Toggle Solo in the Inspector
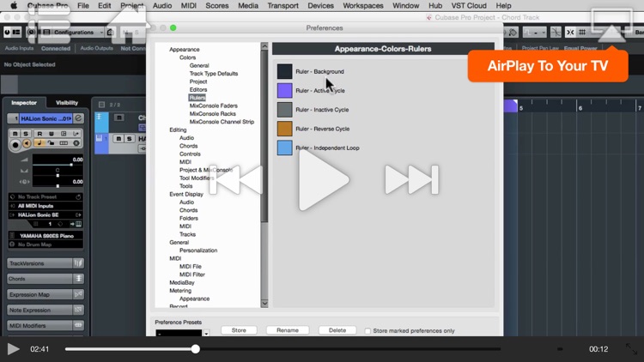The width and height of the screenshot is (644, 362). 26,134
